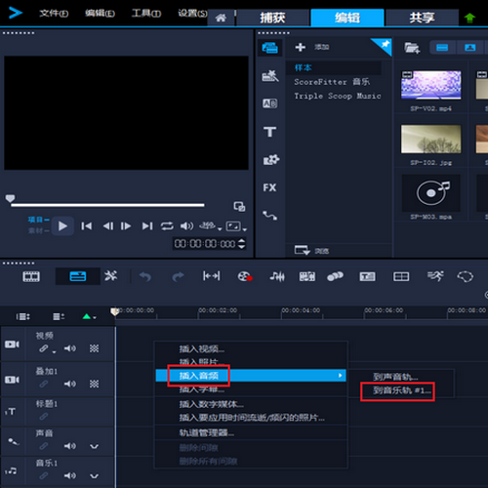The image size is (488, 488).
Task: Expand the music track chevron
Action: 94,476
